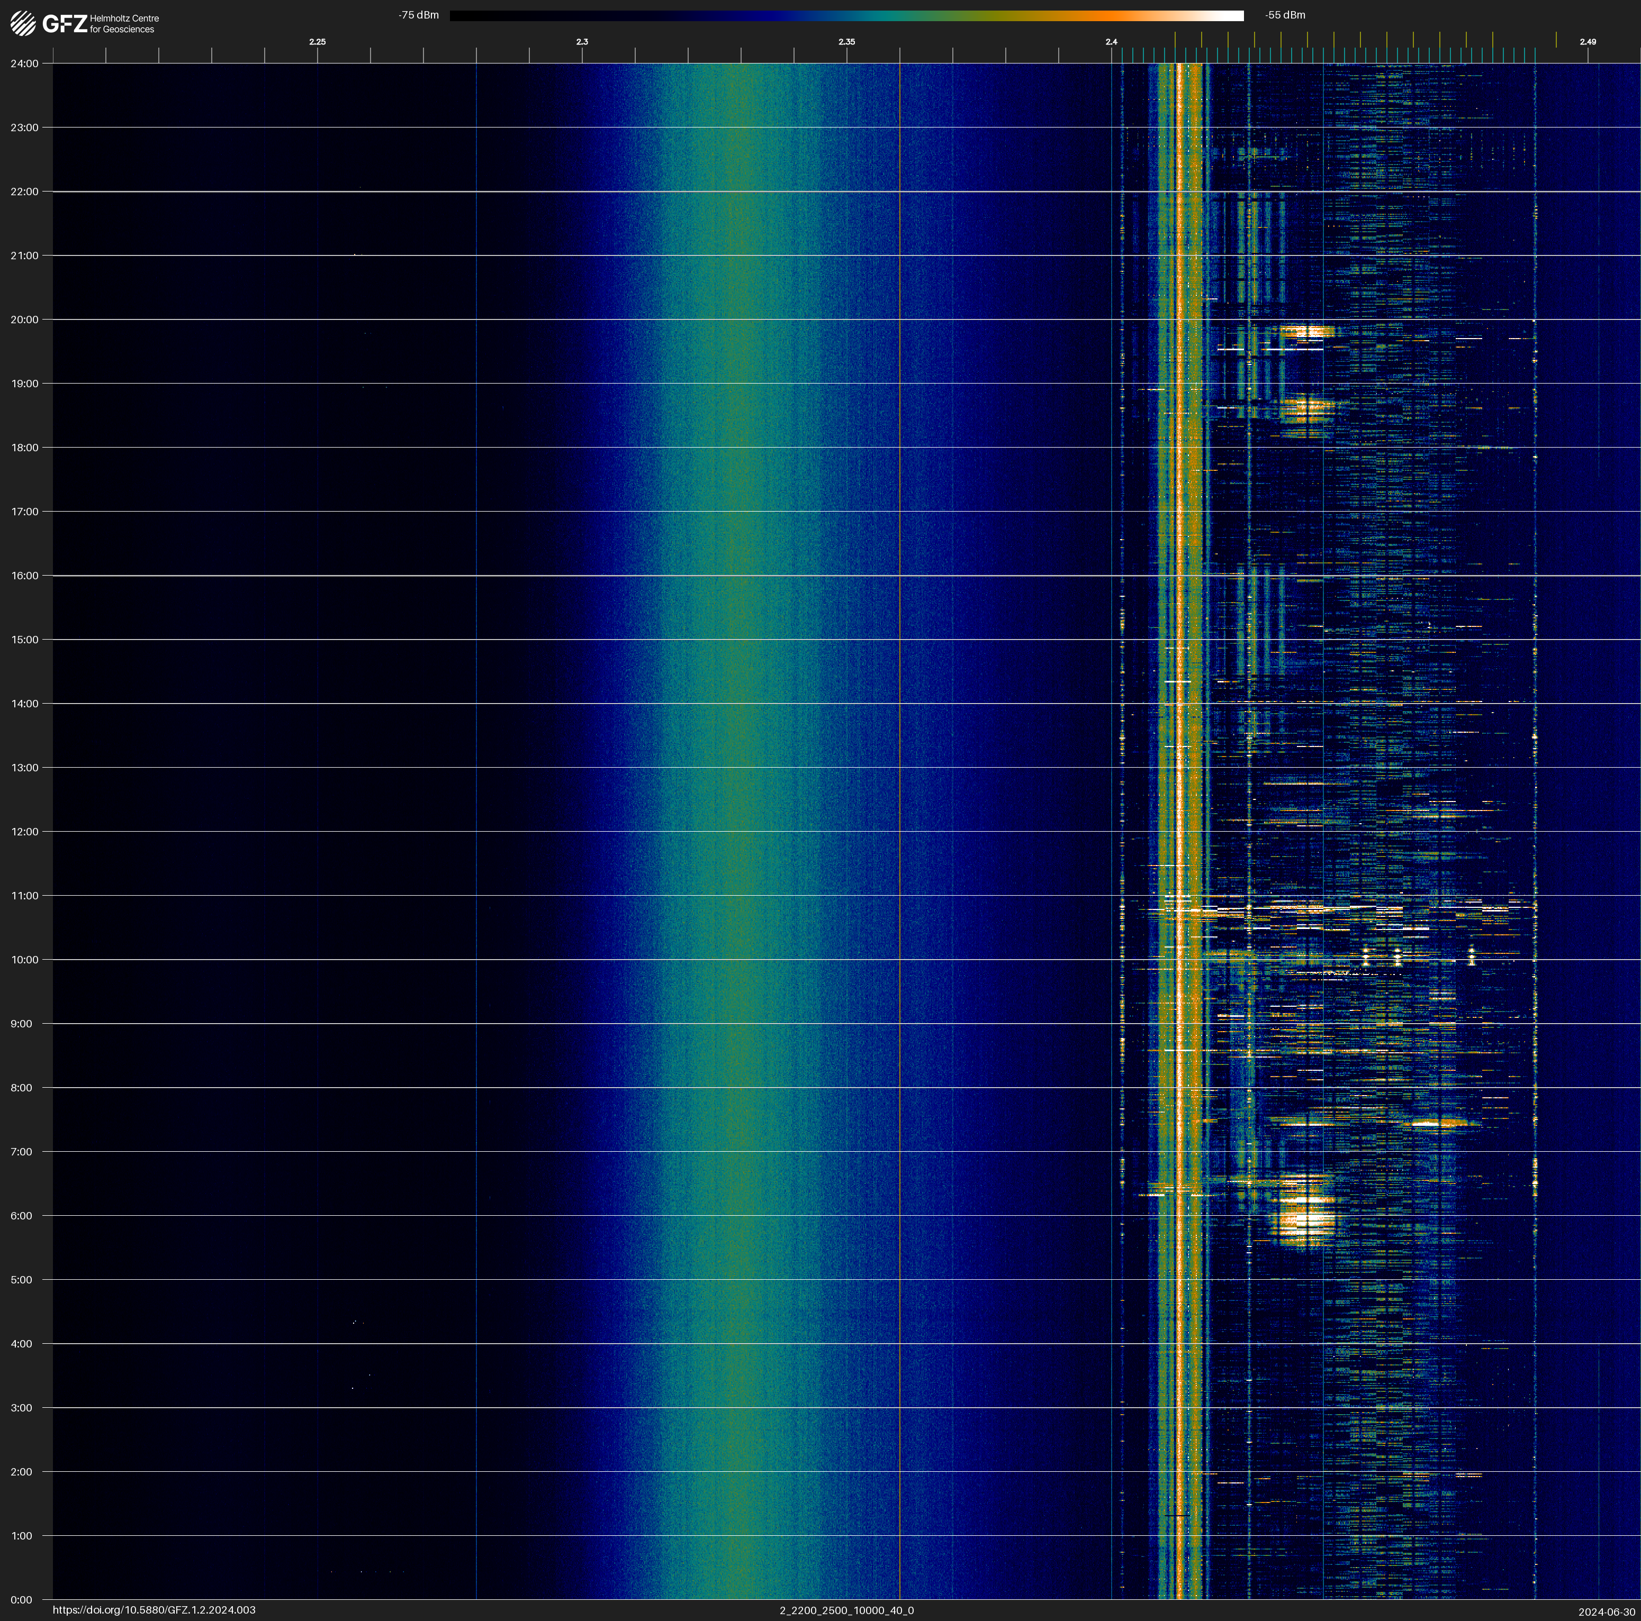Click the 12:00 time axis label

point(25,832)
